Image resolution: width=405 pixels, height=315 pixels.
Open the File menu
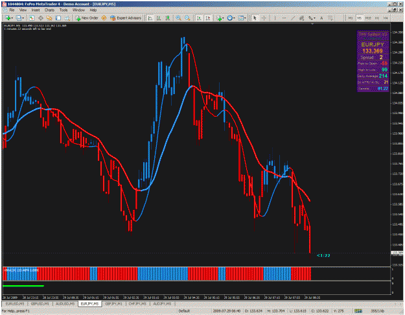tap(12, 10)
